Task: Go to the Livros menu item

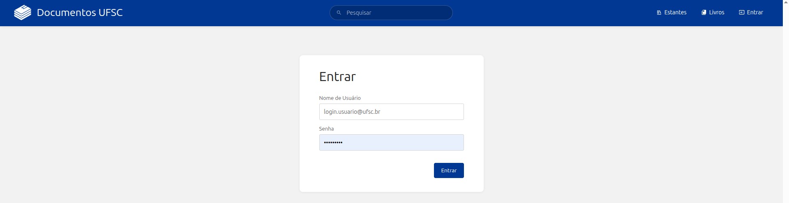Action: pos(717,13)
